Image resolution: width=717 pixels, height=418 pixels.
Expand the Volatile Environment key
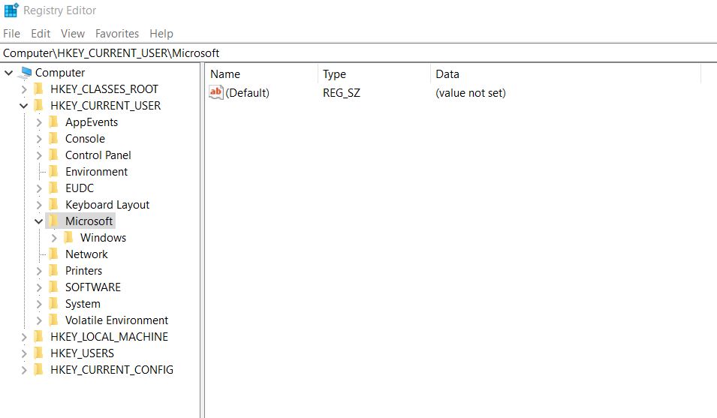tap(39, 320)
